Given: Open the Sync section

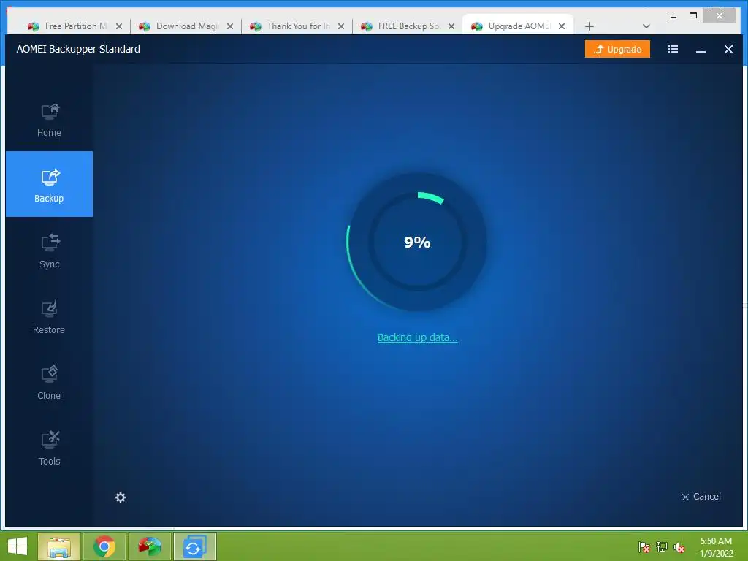Looking at the screenshot, I should pos(49,251).
